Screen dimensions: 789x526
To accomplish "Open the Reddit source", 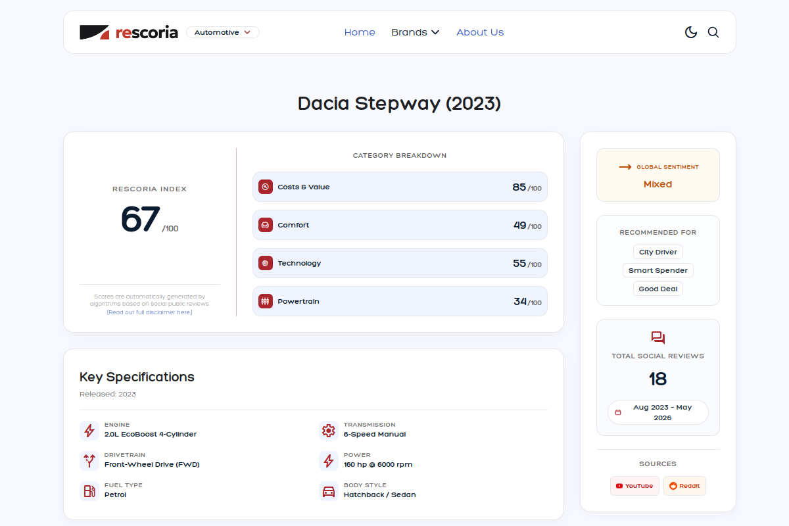I will (684, 486).
